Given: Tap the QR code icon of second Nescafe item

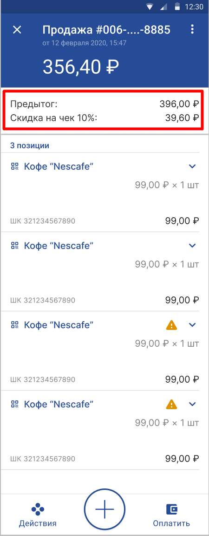Looking at the screenshot, I should (15, 246).
